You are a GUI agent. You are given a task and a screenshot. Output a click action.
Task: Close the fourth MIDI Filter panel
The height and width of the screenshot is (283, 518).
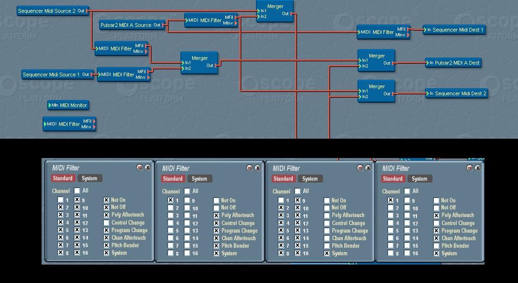(477, 168)
